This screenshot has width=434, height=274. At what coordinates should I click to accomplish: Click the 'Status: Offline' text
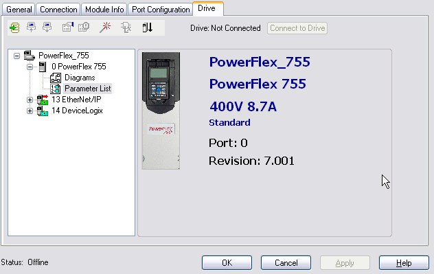[x=25, y=262]
